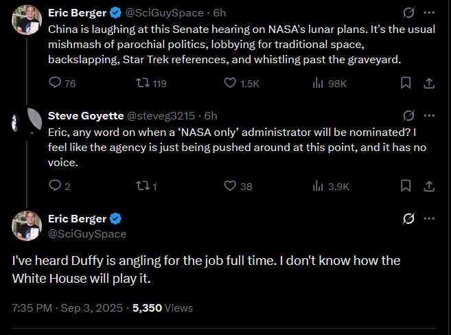Viewport: 451px width, 335px height.
Task: Open Steve Goyette's profile avatar
Action: click(27, 122)
